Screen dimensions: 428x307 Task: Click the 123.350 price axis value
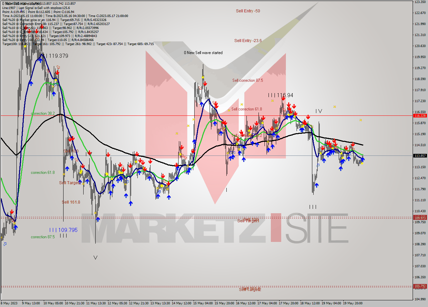point(420,2)
